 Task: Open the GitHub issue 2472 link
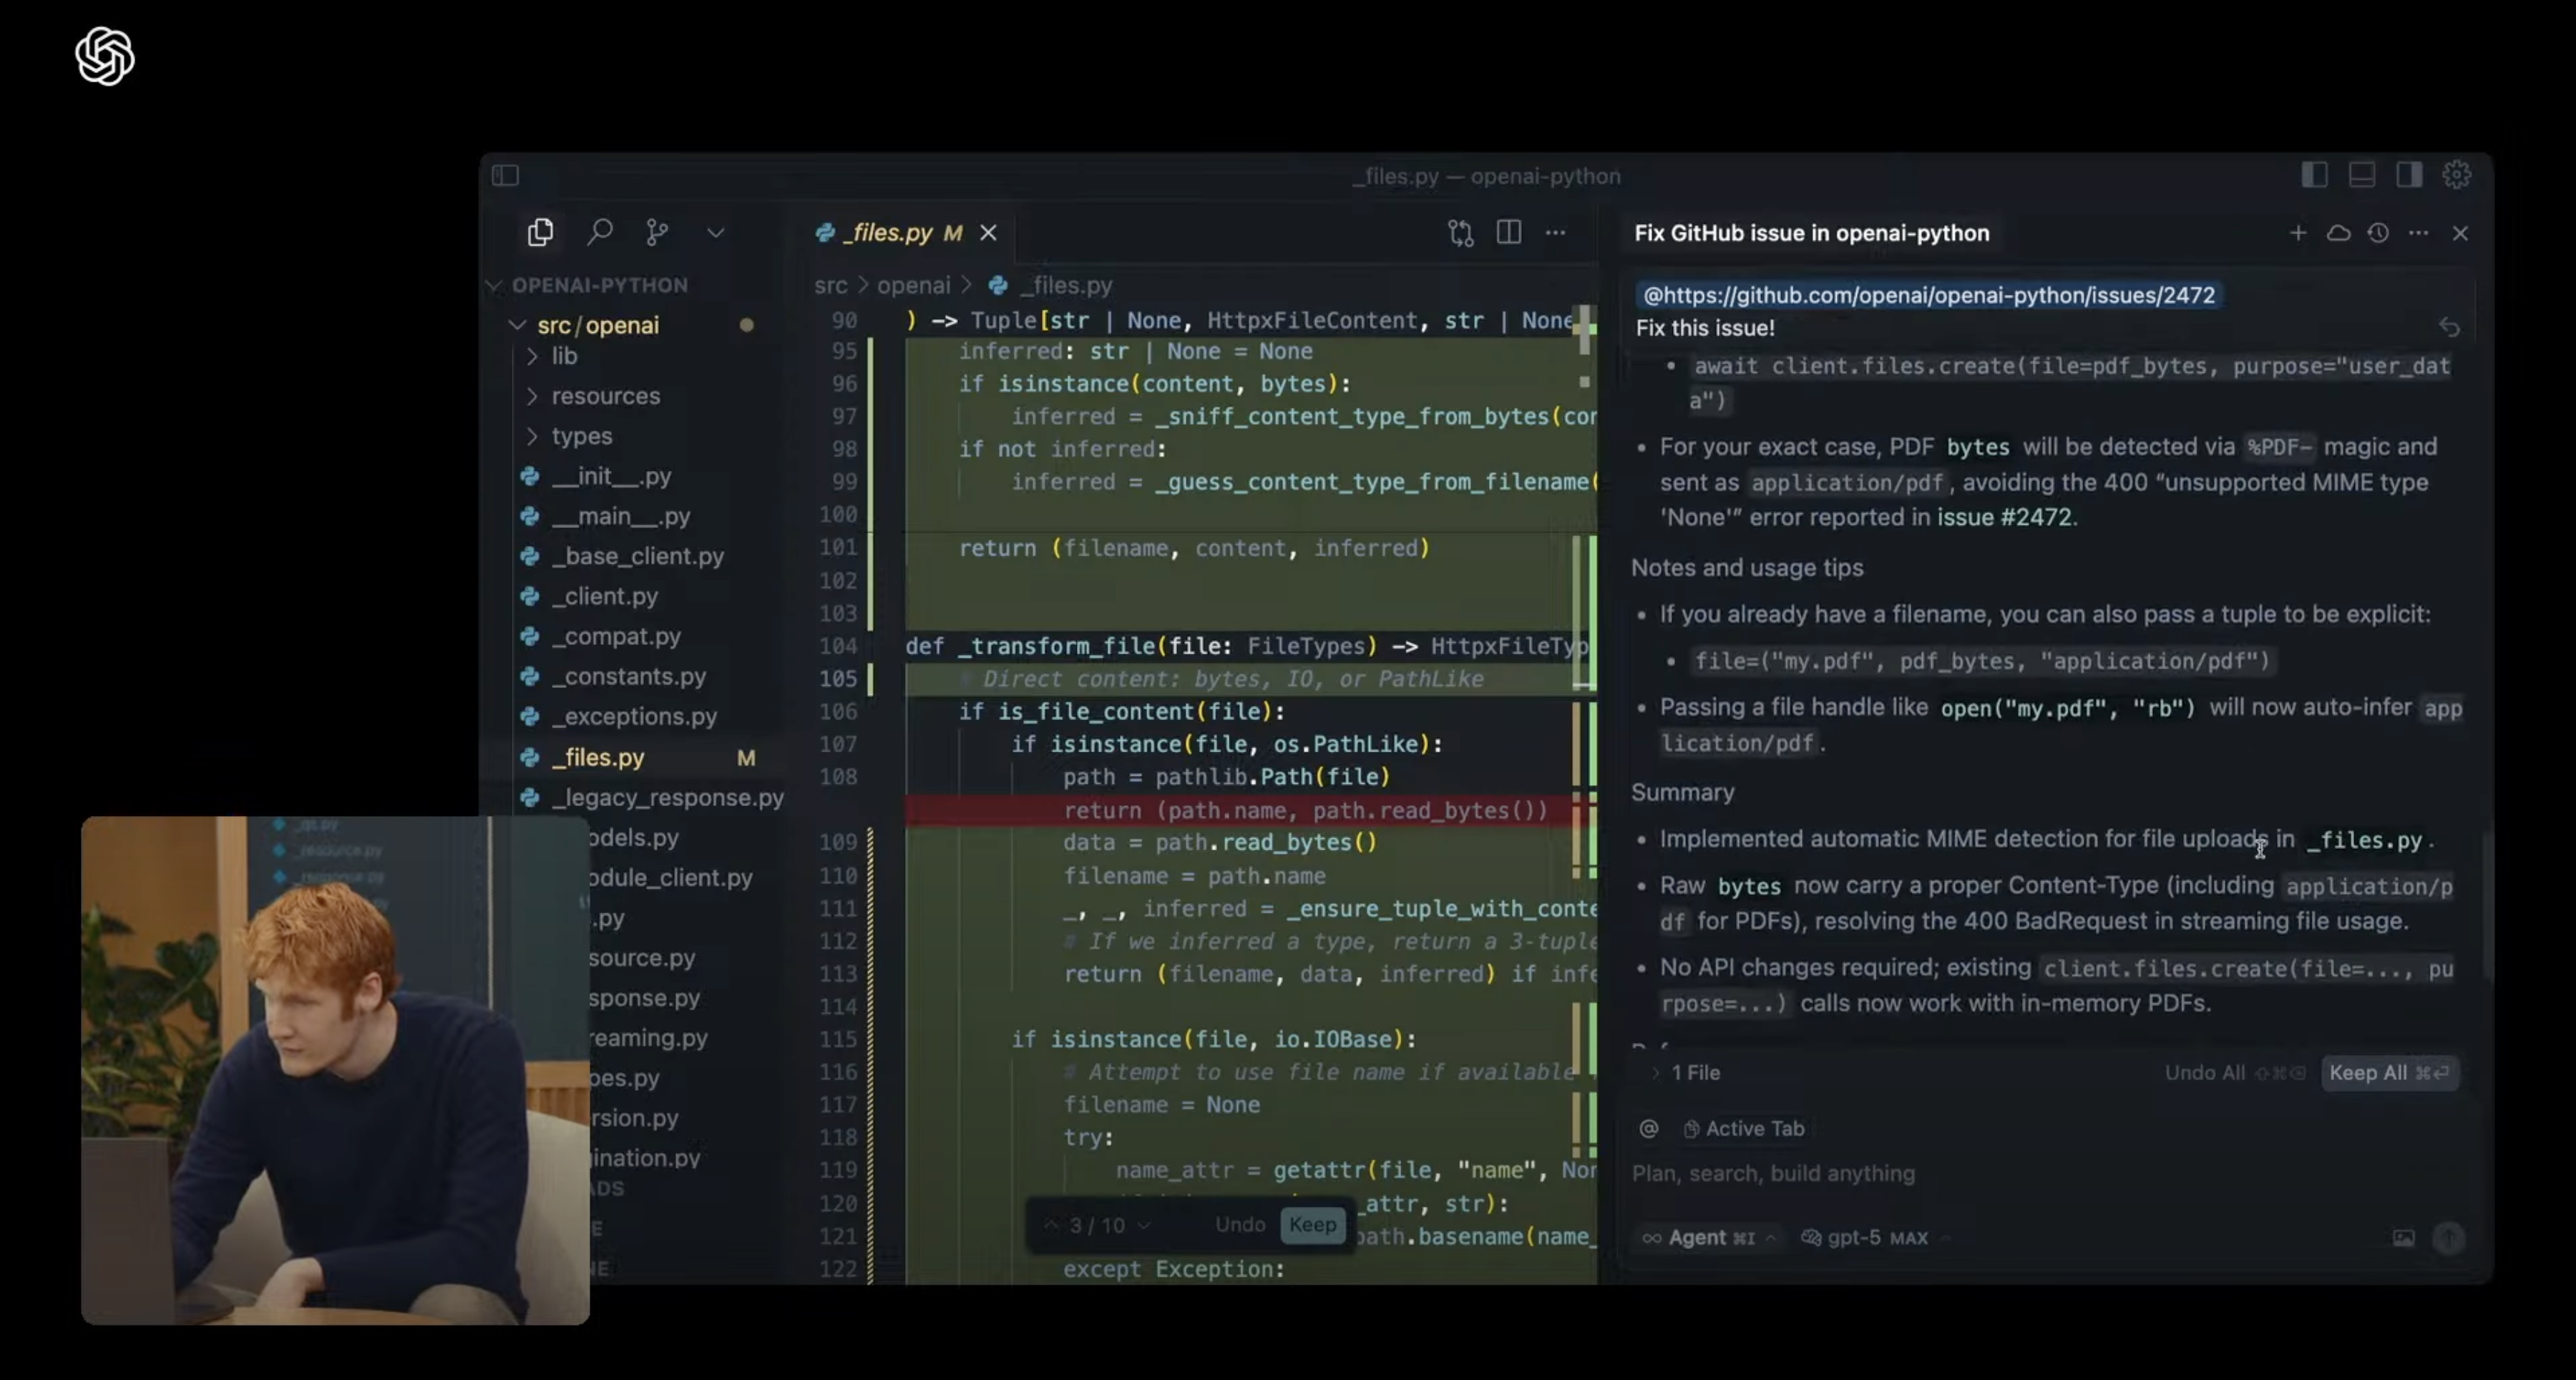1929,295
